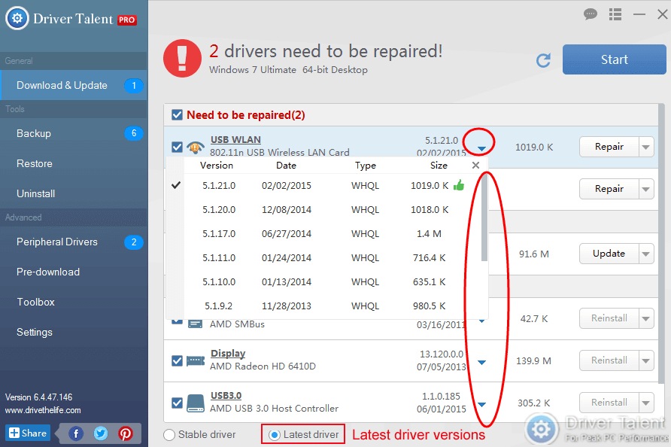Select the Latest driver radio button
The height and width of the screenshot is (447, 671).
click(275, 435)
